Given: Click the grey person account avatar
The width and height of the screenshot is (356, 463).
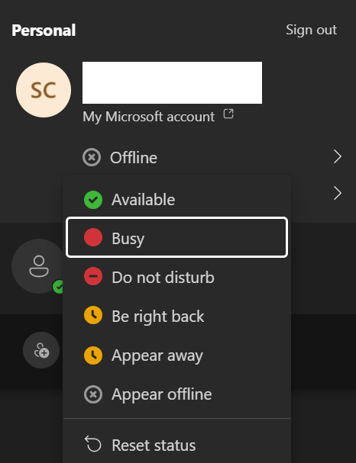Looking at the screenshot, I should point(38,266).
